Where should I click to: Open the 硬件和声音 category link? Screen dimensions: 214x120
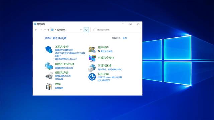click(62, 73)
